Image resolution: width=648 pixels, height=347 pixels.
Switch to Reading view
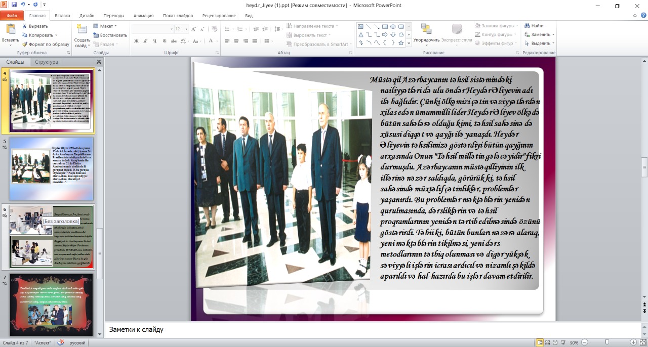click(x=556, y=342)
